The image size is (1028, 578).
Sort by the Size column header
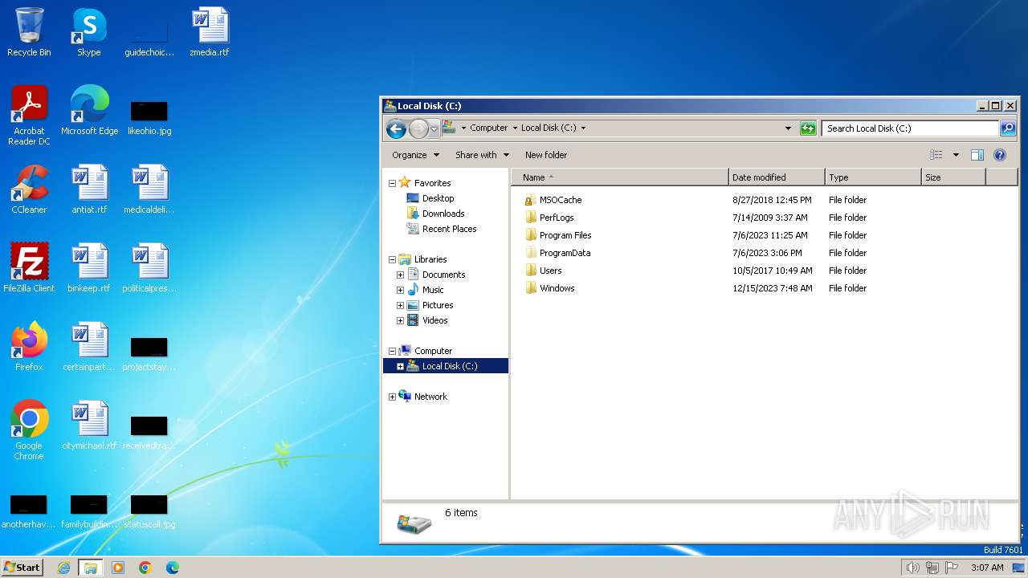[x=953, y=177]
